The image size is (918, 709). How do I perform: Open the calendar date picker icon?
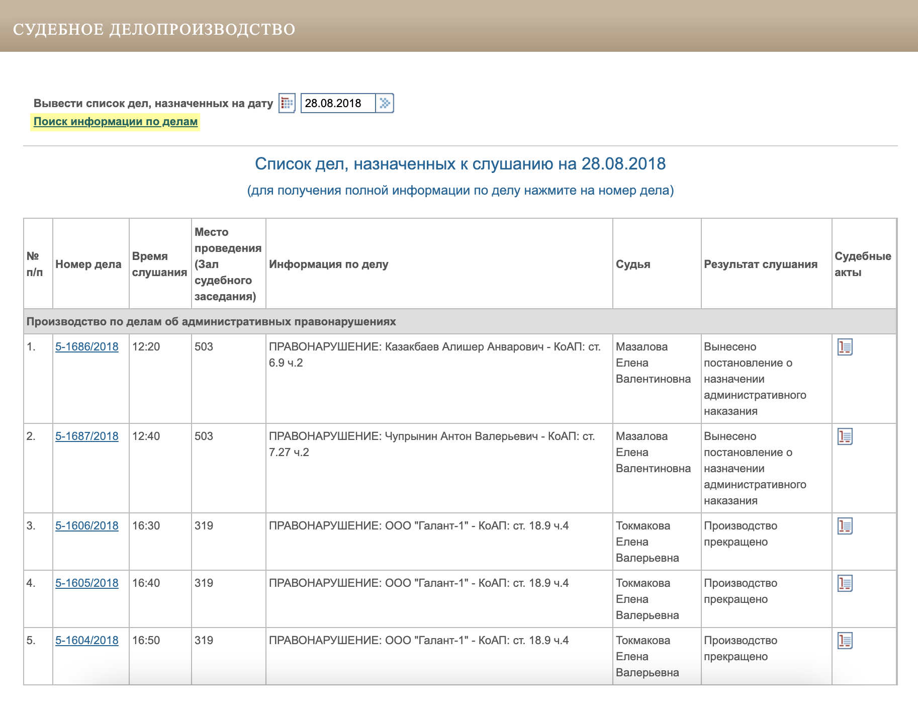(x=287, y=104)
